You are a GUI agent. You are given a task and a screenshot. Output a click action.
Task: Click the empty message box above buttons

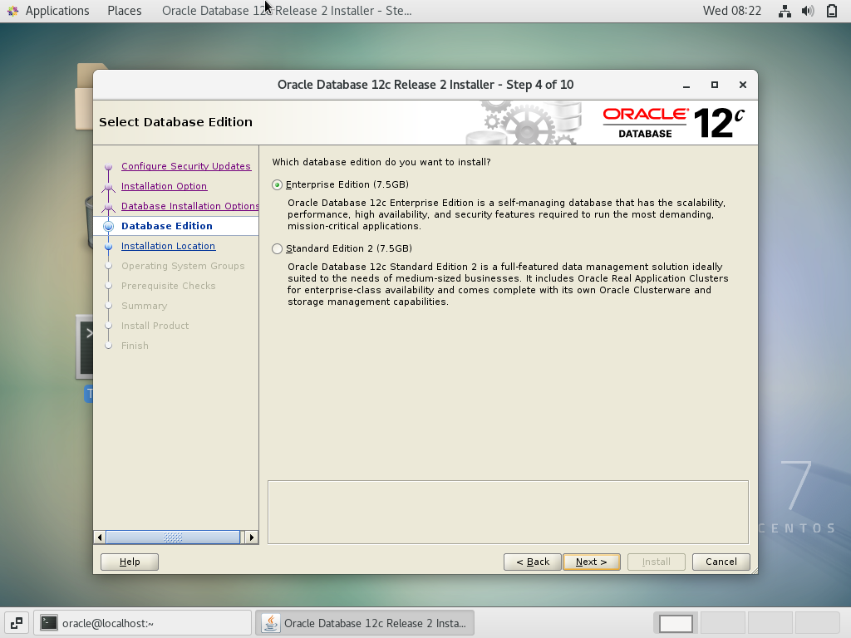(508, 512)
